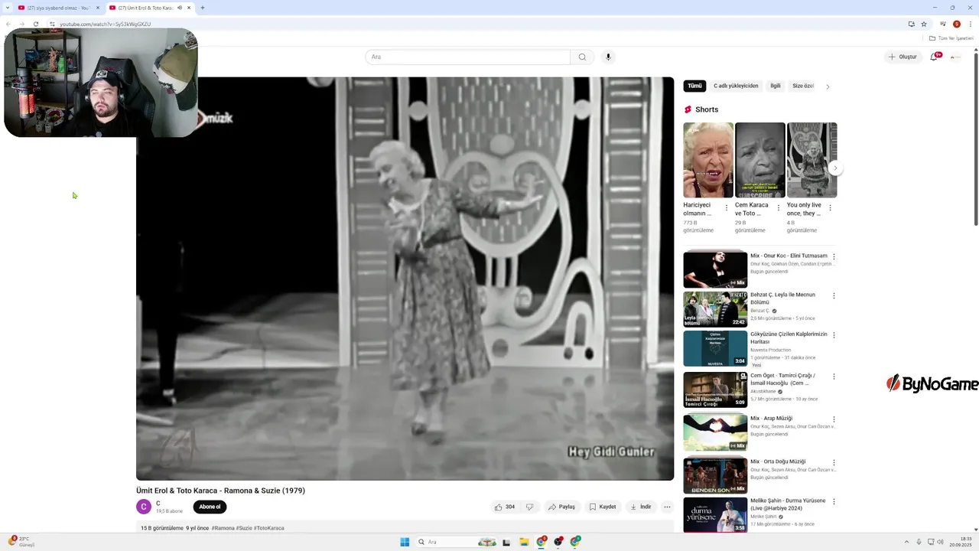The height and width of the screenshot is (551, 979).
Task: Select the Tümü filter chip
Action: pyautogui.click(x=694, y=86)
